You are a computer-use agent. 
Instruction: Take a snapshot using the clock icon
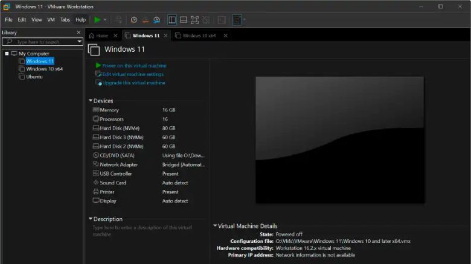click(x=134, y=20)
